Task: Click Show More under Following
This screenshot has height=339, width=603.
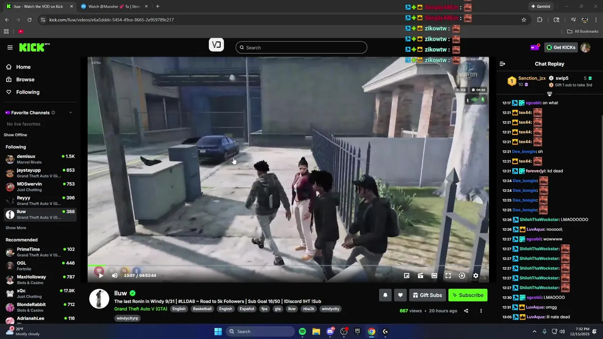Action: click(x=16, y=228)
